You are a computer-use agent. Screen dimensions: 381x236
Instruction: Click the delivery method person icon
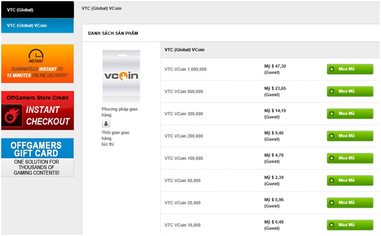click(106, 124)
